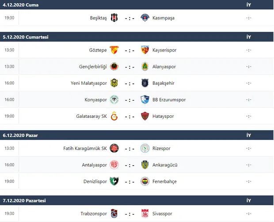Click the Ankaragücü team badge
This screenshot has height=222, width=274.
(x=145, y=165)
